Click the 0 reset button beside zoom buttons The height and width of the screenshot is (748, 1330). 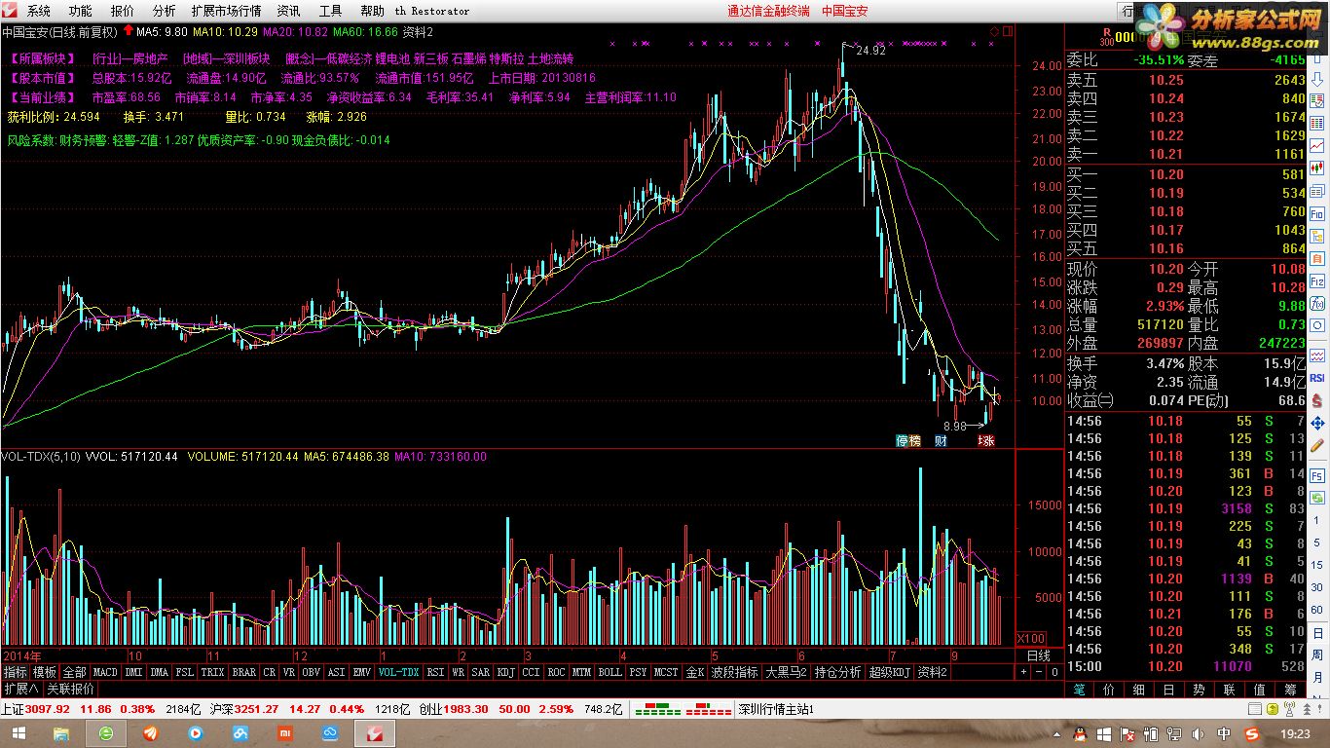1054,672
